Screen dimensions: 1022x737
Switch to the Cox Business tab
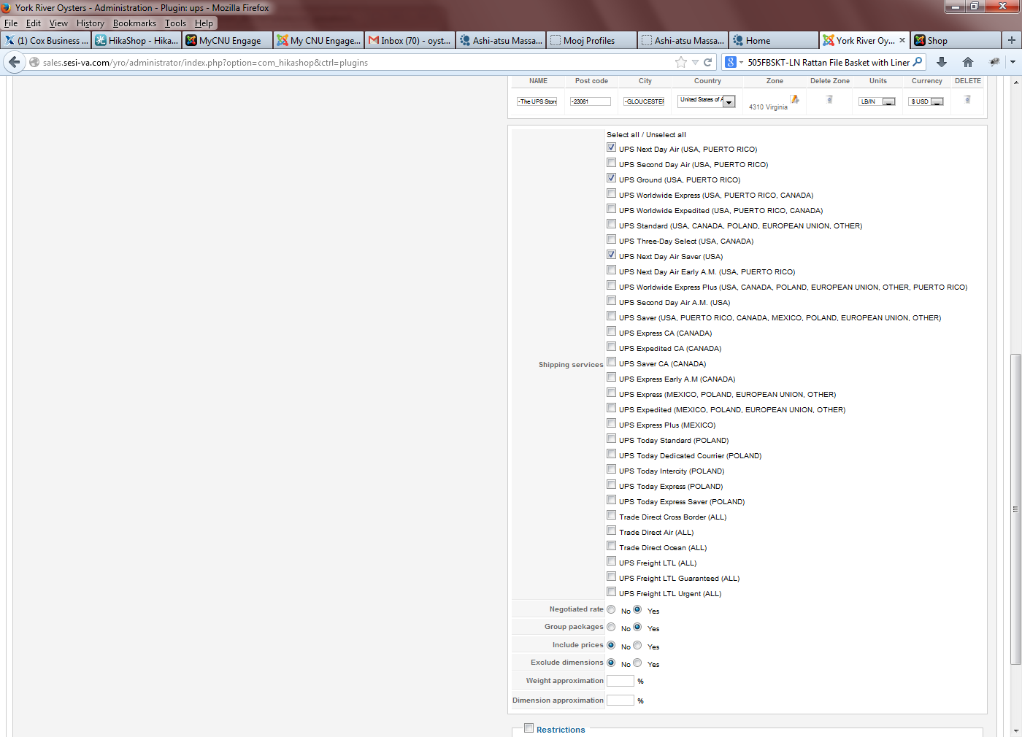point(47,40)
